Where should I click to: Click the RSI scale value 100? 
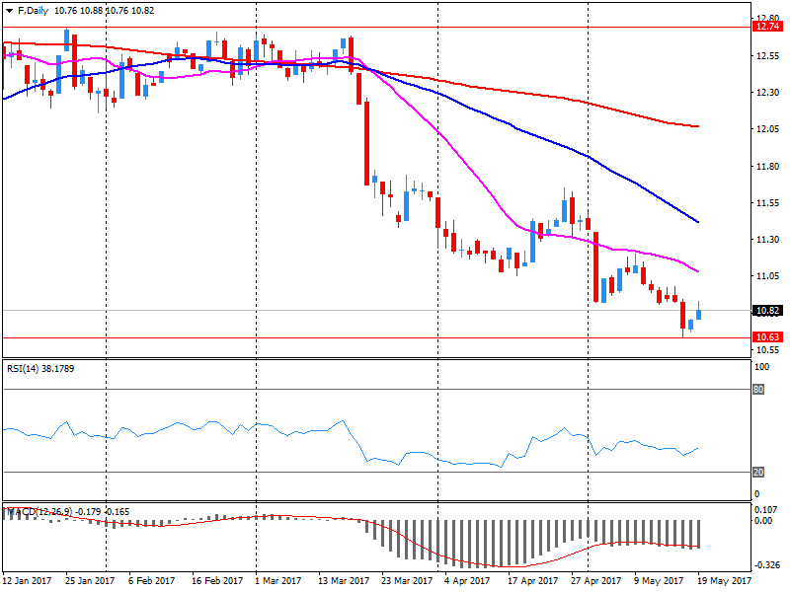tap(761, 366)
